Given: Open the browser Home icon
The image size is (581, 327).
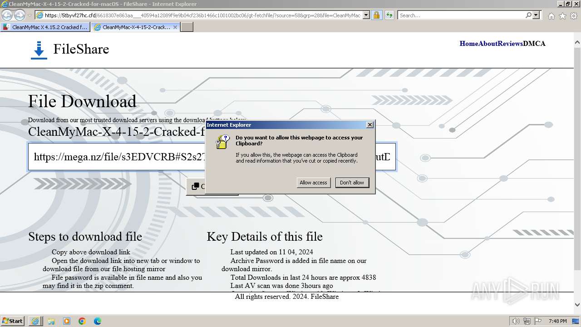Looking at the screenshot, I should tap(551, 16).
